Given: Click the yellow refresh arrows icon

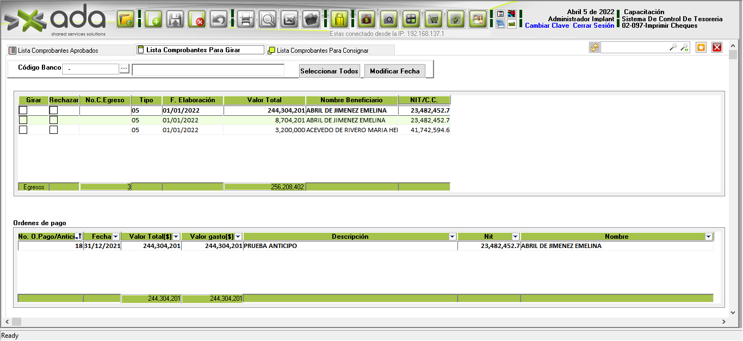Looking at the screenshot, I should 594,48.
